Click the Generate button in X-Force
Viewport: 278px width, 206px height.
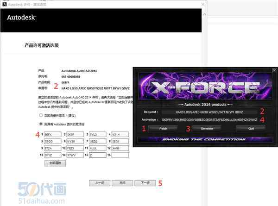click(207, 128)
